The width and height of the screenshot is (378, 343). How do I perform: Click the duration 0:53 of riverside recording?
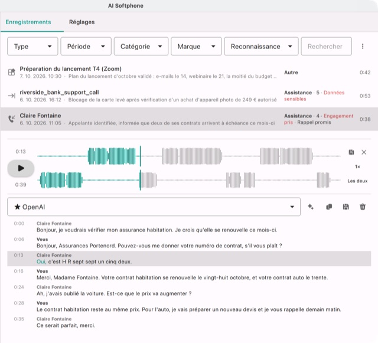(x=365, y=96)
